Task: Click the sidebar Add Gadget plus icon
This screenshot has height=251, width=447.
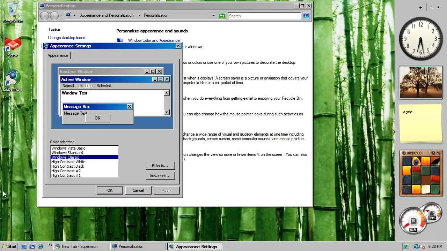Action: pyautogui.click(x=421, y=7)
